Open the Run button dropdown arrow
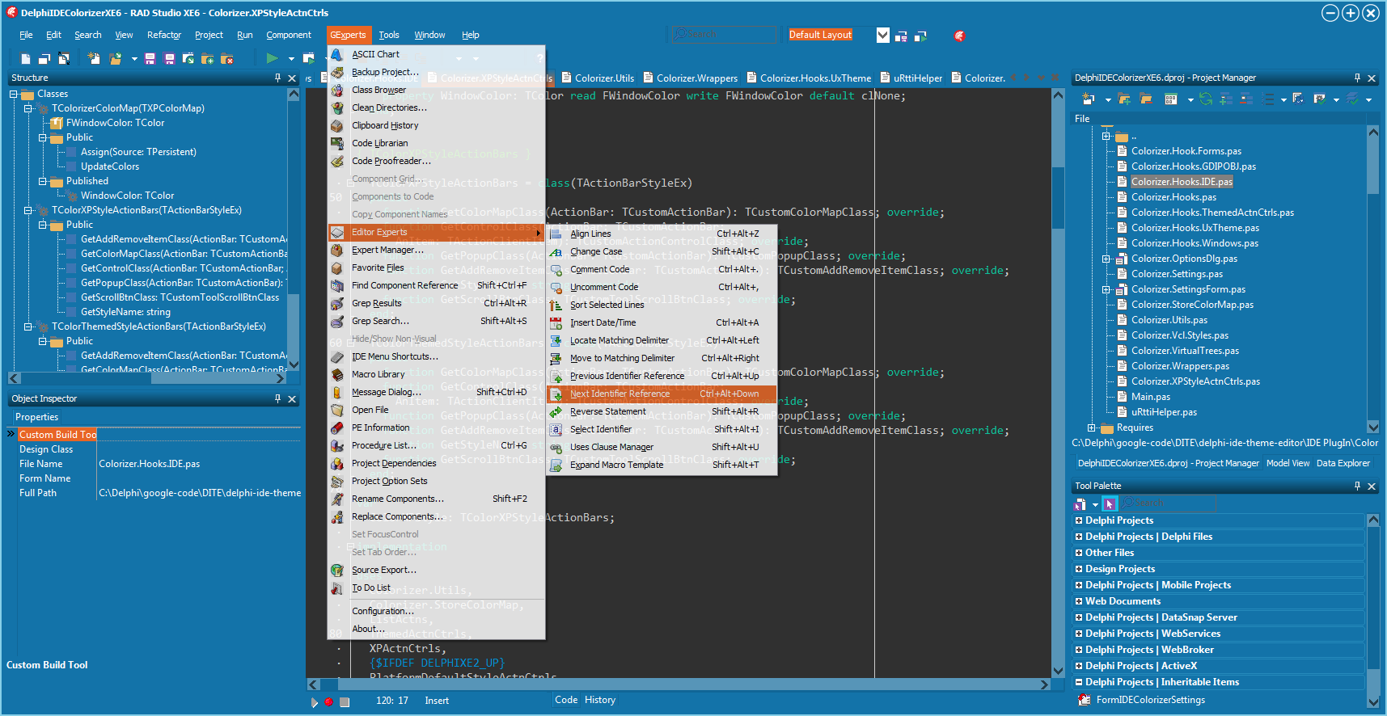This screenshot has height=716, width=1387. tap(291, 59)
